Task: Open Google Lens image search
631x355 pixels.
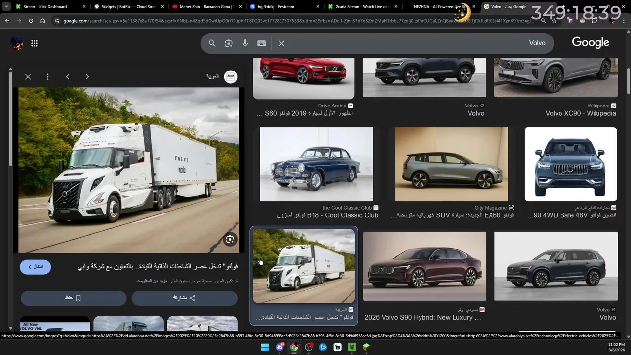Action: coord(229,43)
